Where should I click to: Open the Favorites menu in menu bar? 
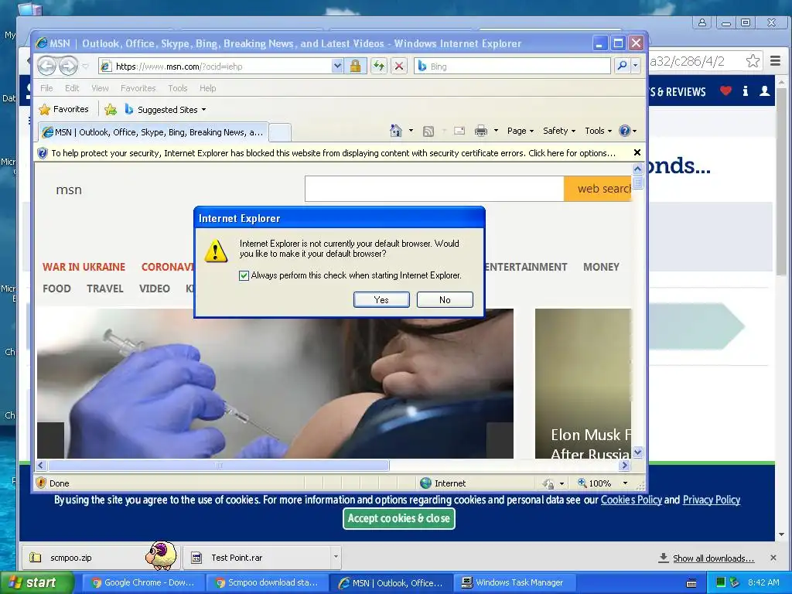pyautogui.click(x=138, y=88)
